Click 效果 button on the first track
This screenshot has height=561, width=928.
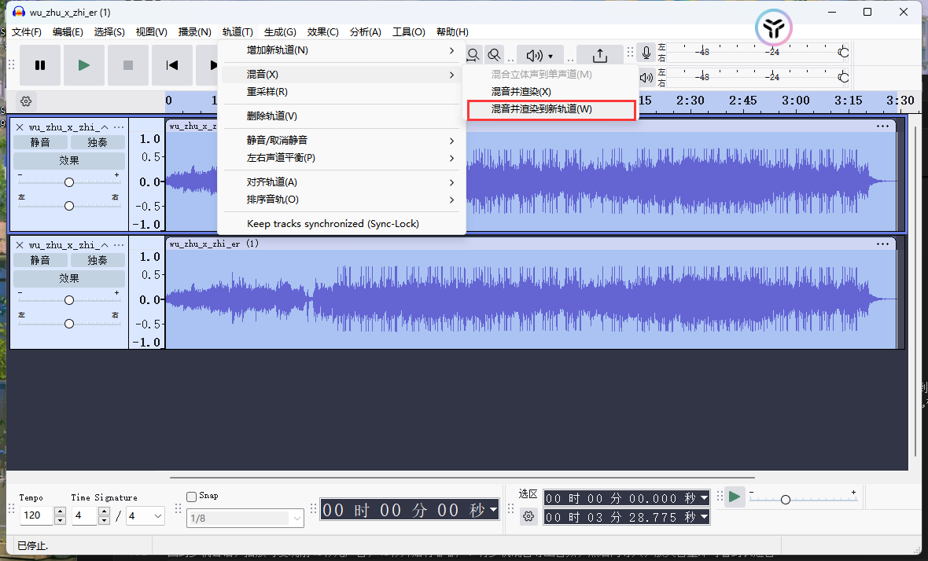[x=69, y=160]
